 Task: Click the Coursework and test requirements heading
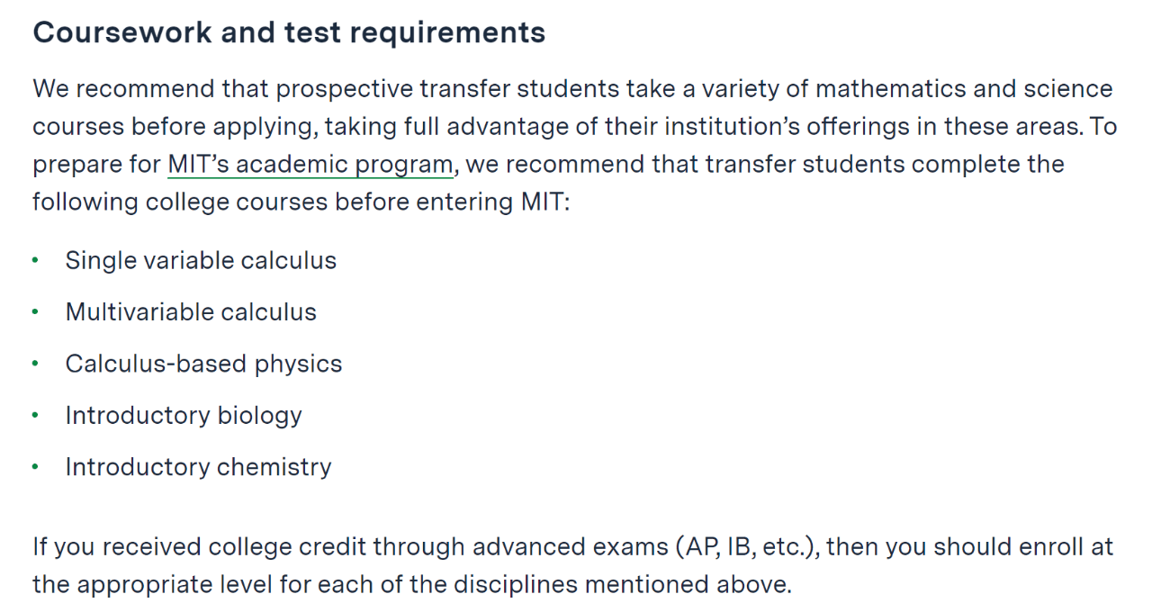(x=289, y=33)
